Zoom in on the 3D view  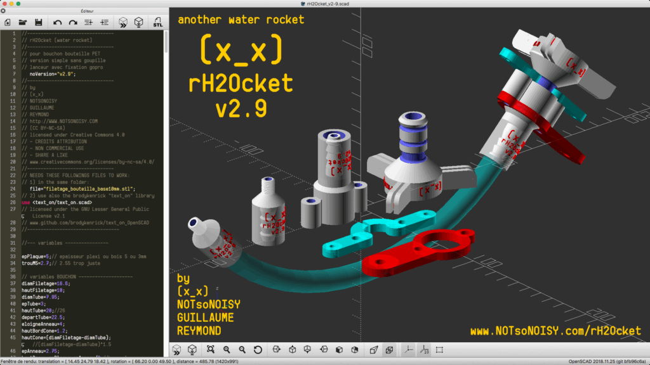pos(227,350)
